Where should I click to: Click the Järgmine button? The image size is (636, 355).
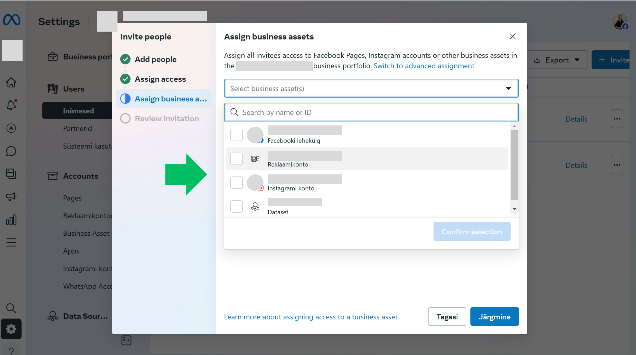[x=494, y=317]
